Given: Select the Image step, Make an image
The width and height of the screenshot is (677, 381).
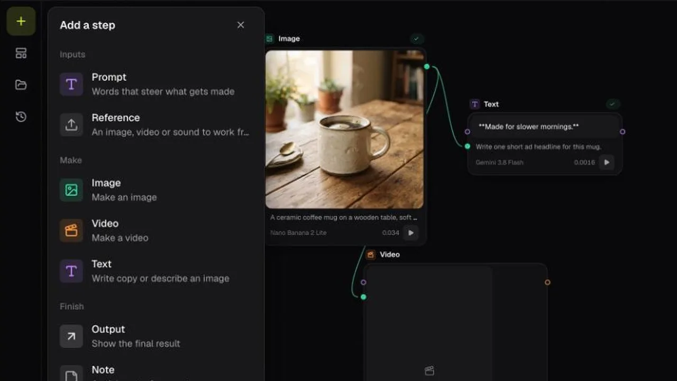Looking at the screenshot, I should point(156,190).
